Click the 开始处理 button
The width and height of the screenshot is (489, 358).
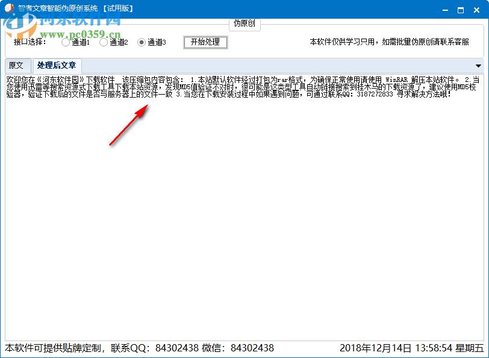(205, 42)
